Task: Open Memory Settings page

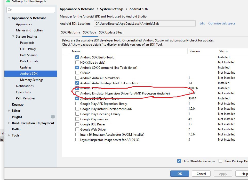Action: [x=32, y=80]
